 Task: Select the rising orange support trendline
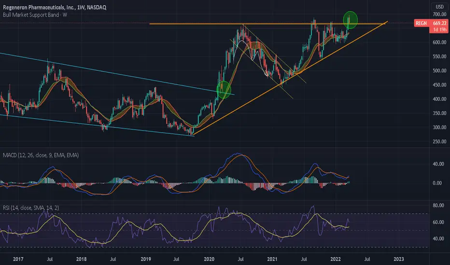[290, 78]
